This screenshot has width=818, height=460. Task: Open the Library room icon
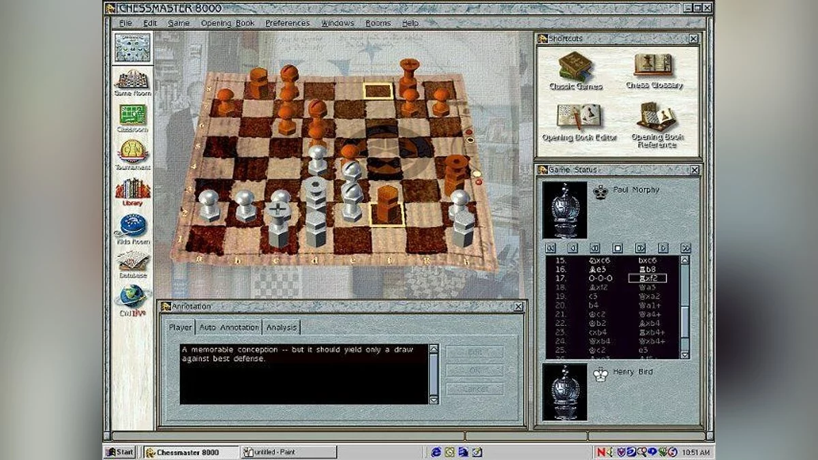click(x=132, y=191)
